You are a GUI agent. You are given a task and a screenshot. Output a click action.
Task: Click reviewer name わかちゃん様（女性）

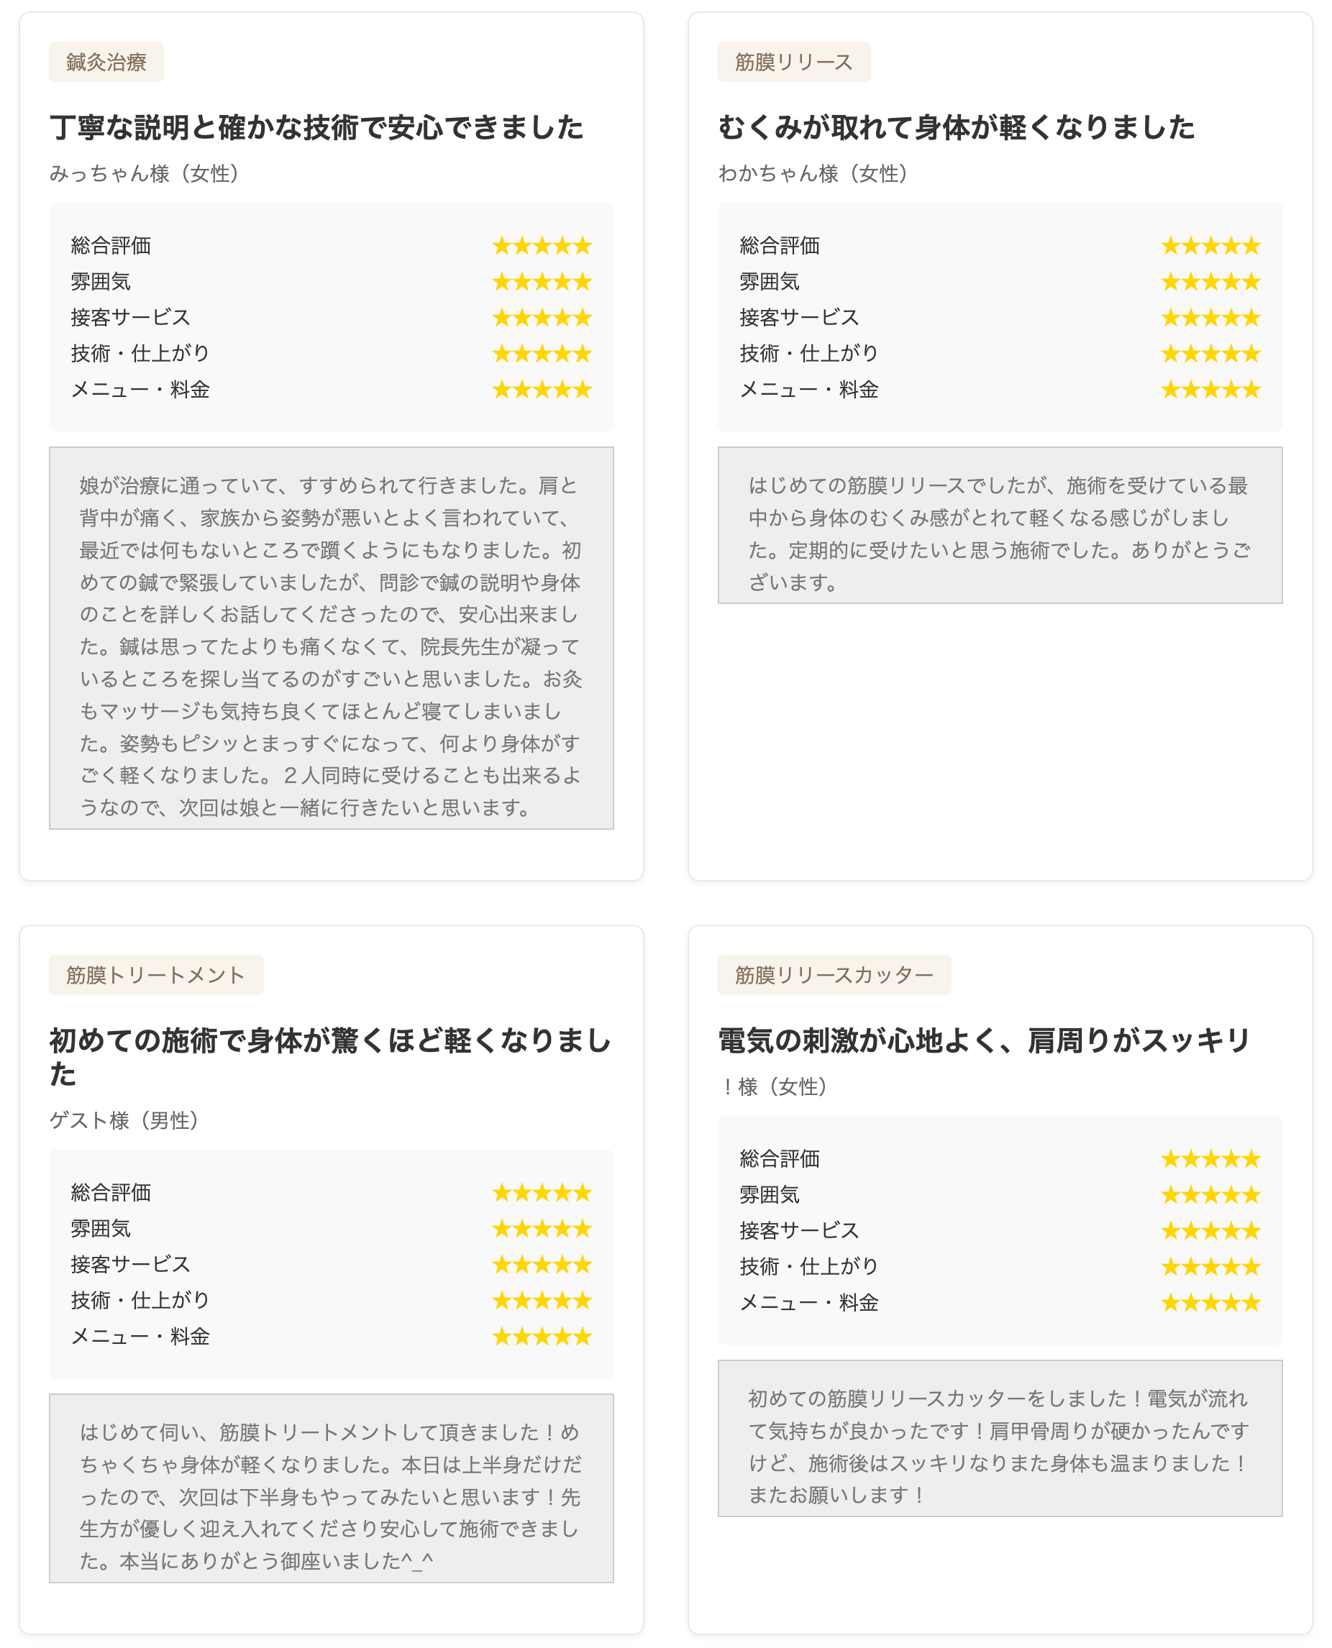click(813, 174)
